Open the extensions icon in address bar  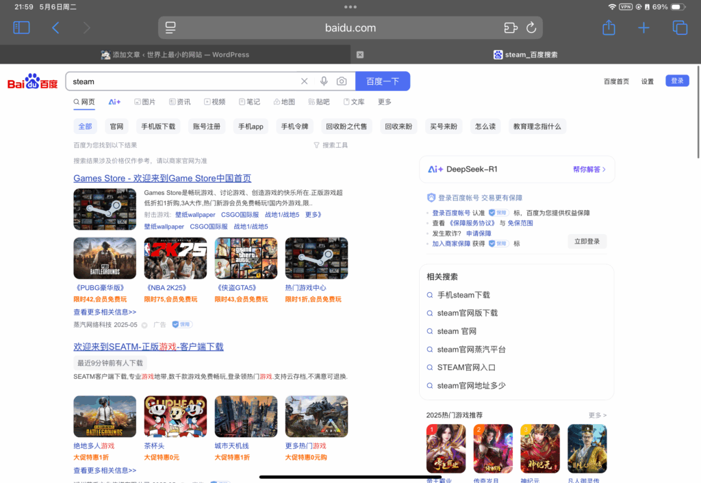click(511, 27)
